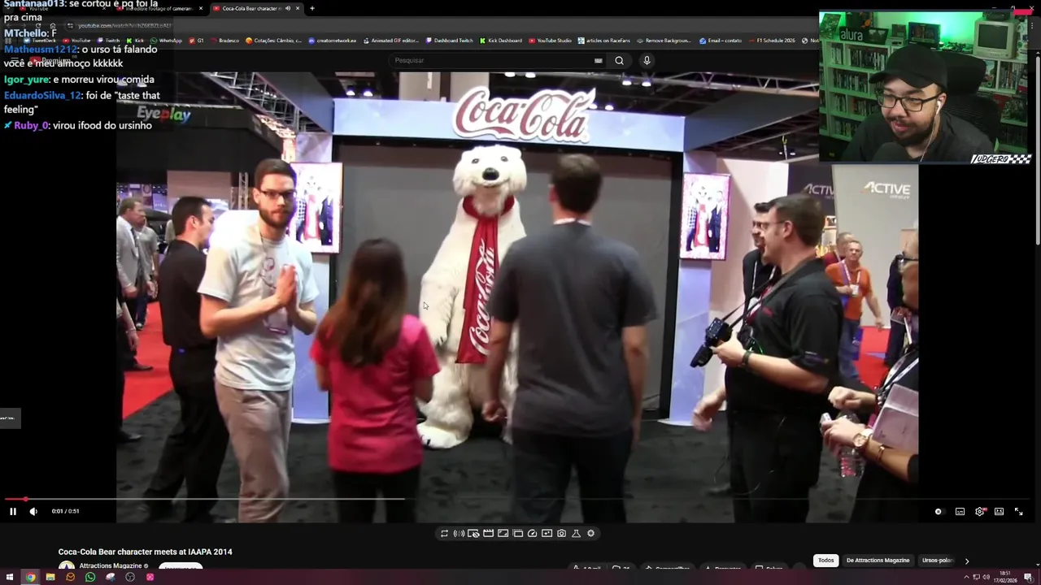Open the 'Remove Backgroun...' bookmark
Image resolution: width=1041 pixels, height=585 pixels.
coord(664,41)
